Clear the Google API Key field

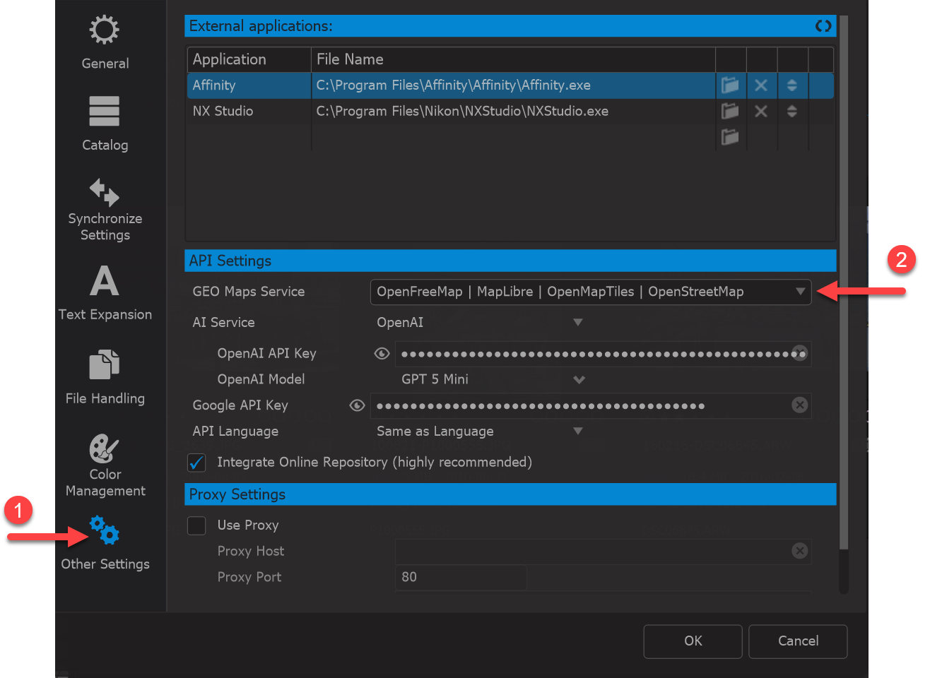(x=799, y=405)
